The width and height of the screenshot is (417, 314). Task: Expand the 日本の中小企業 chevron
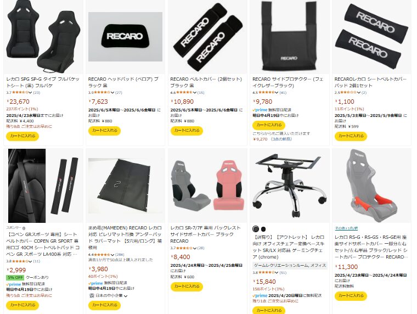[x=126, y=296]
